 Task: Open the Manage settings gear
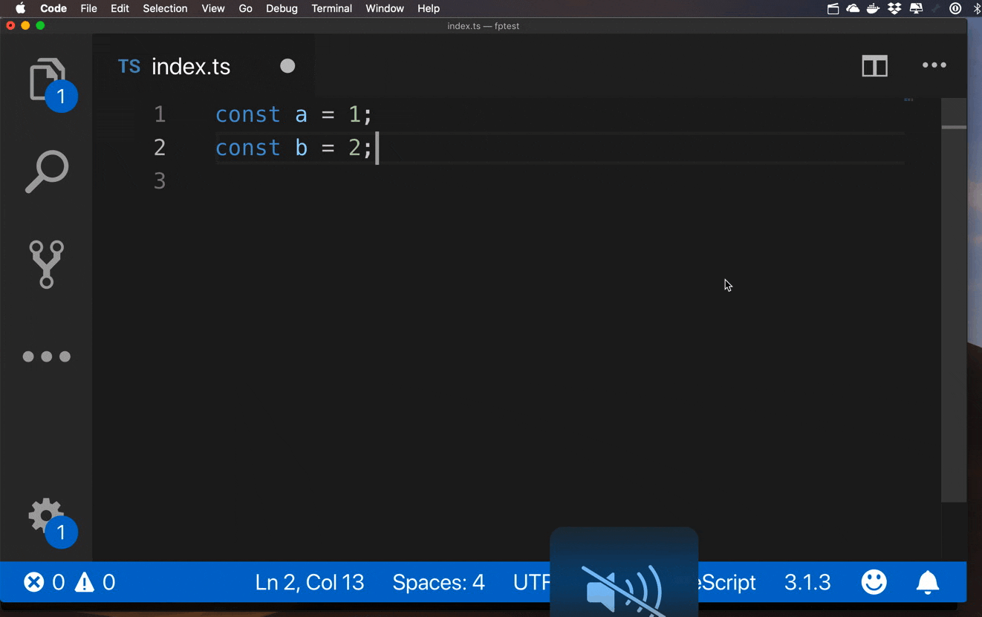tap(45, 516)
